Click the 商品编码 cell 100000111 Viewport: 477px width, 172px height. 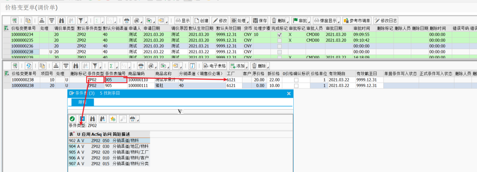coord(140,85)
